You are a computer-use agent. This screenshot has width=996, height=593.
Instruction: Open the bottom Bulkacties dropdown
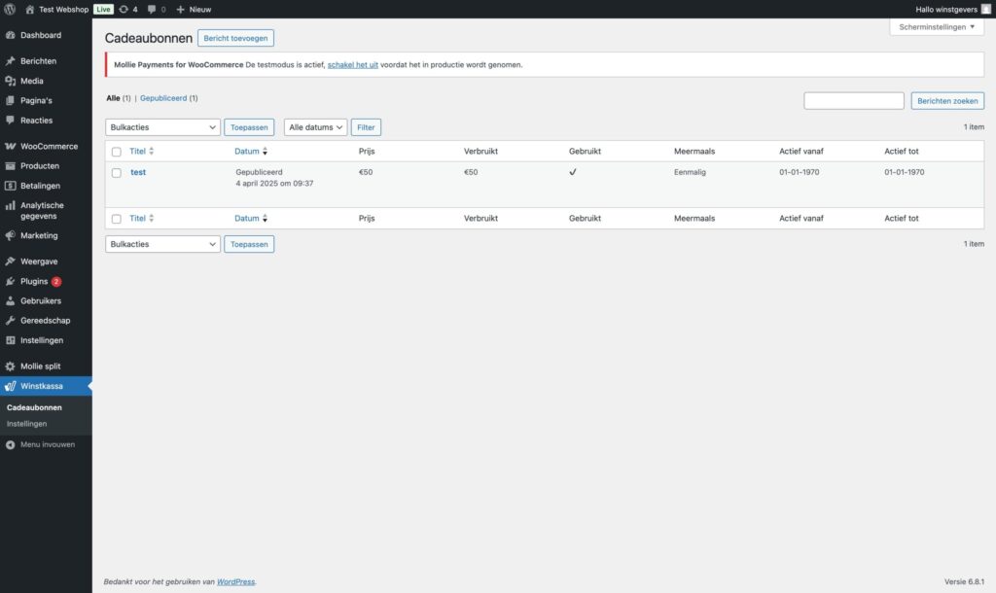(162, 244)
